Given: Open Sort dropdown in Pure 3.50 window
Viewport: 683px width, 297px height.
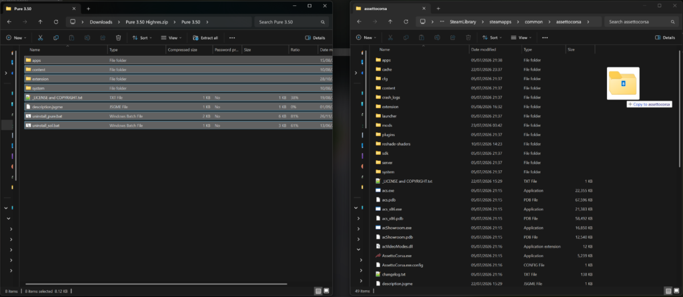Looking at the screenshot, I should tap(142, 38).
